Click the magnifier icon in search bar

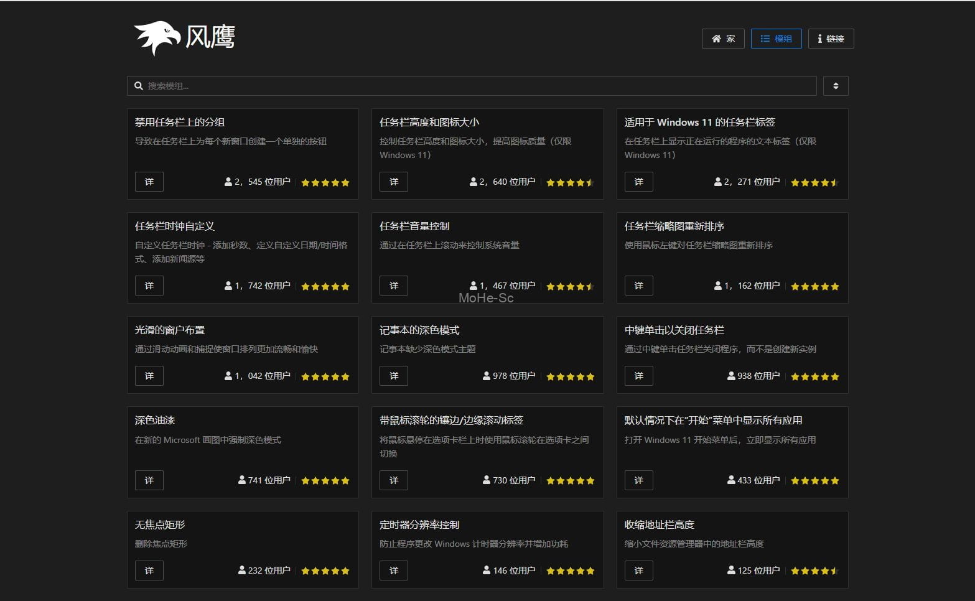(139, 86)
